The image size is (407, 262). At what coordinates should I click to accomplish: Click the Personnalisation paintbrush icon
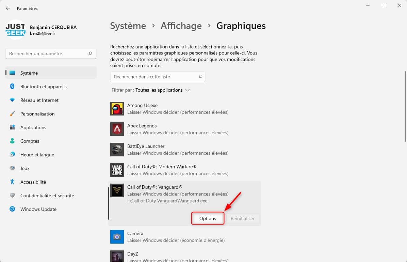pos(12,113)
